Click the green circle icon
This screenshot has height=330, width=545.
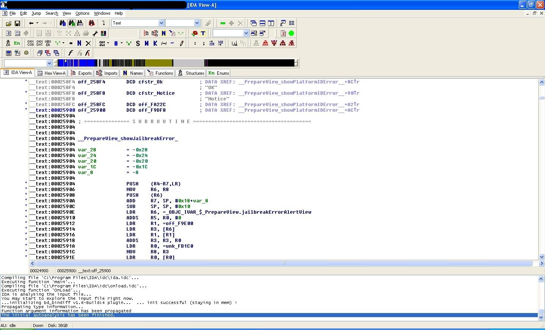(291, 33)
